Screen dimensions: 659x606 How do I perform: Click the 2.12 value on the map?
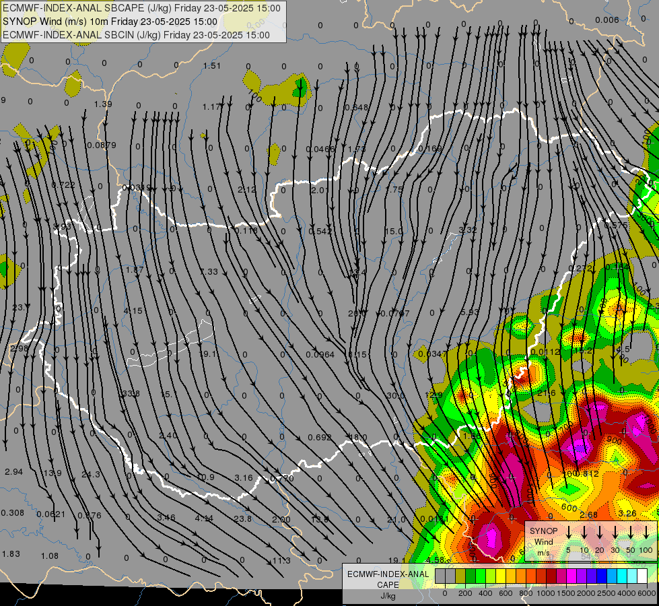coord(247,190)
